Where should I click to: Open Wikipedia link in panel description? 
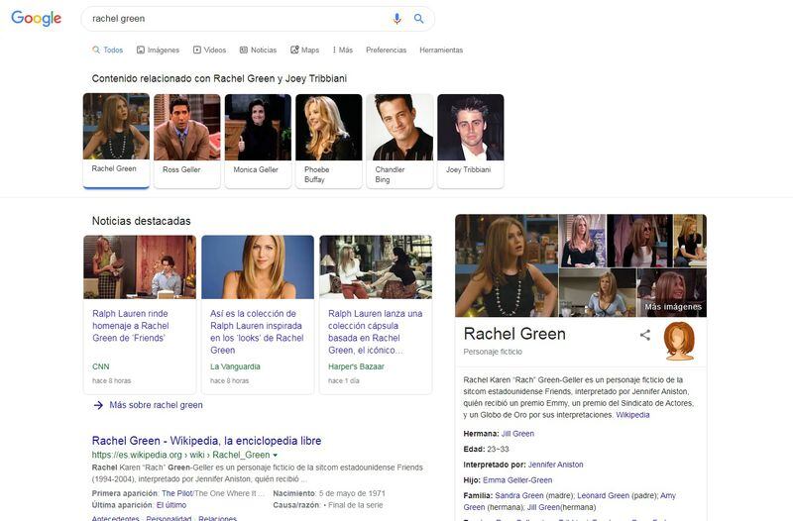(x=632, y=415)
